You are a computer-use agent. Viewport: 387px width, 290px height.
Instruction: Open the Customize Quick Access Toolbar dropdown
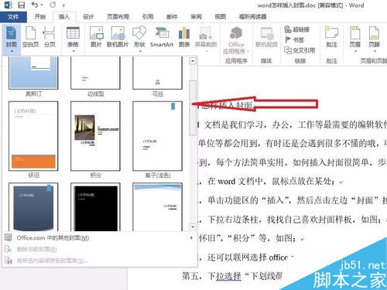pyautogui.click(x=63, y=5)
